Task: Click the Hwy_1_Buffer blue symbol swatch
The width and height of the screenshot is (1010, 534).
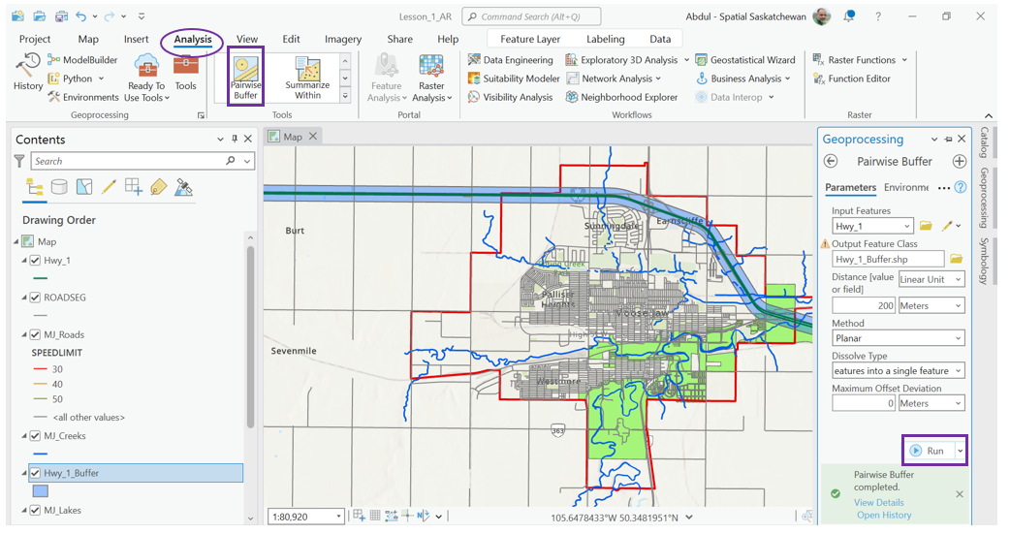Action: [x=40, y=491]
